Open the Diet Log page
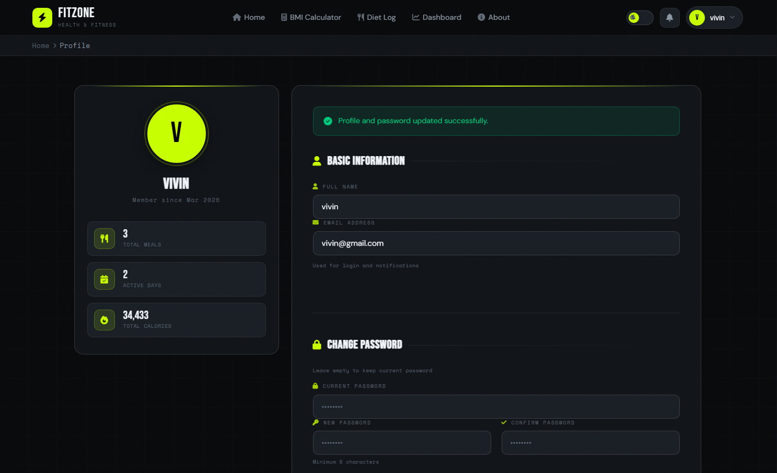777x473 pixels. [x=376, y=17]
